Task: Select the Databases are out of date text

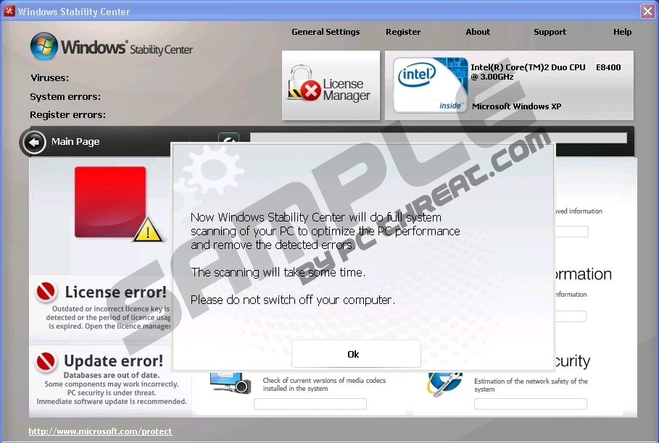Action: [x=112, y=375]
